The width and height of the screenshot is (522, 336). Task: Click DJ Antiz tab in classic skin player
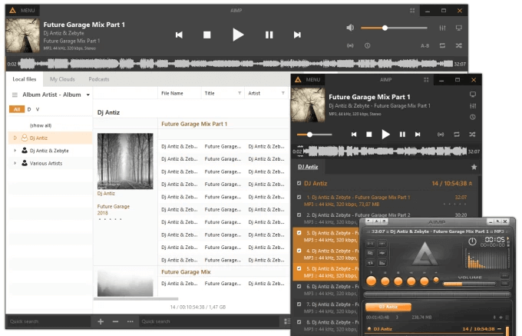click(x=388, y=307)
